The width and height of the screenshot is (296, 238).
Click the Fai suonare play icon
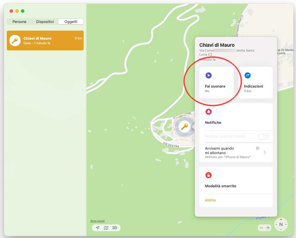click(x=208, y=75)
